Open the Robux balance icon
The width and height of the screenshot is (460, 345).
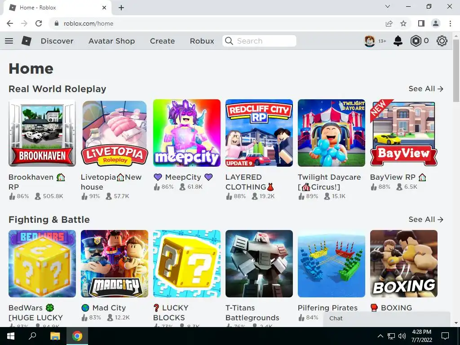point(416,41)
